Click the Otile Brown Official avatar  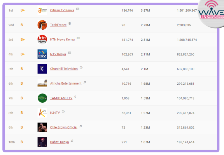[42, 127]
